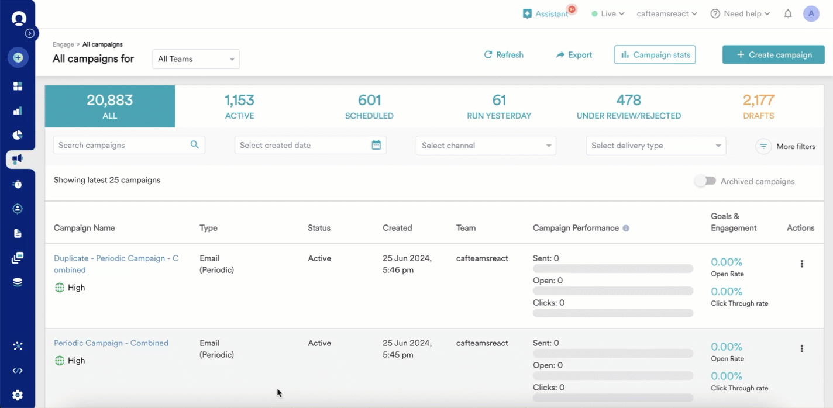Click the MoEngage logo icon
Screen dimensions: 833x408
click(19, 18)
